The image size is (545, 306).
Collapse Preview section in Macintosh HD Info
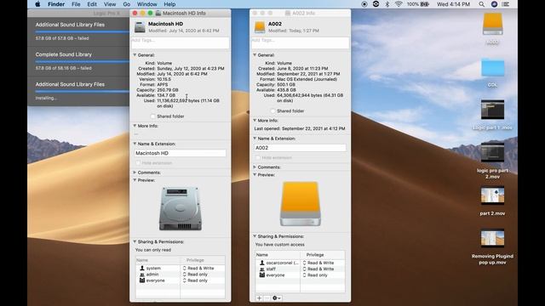point(135,180)
